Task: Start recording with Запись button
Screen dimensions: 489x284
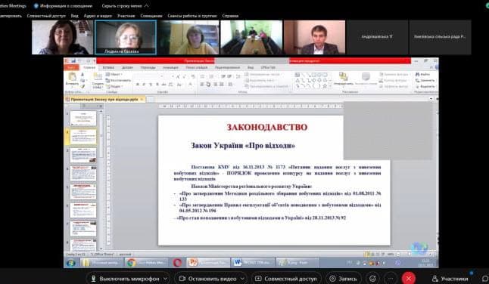Action: coord(344,279)
